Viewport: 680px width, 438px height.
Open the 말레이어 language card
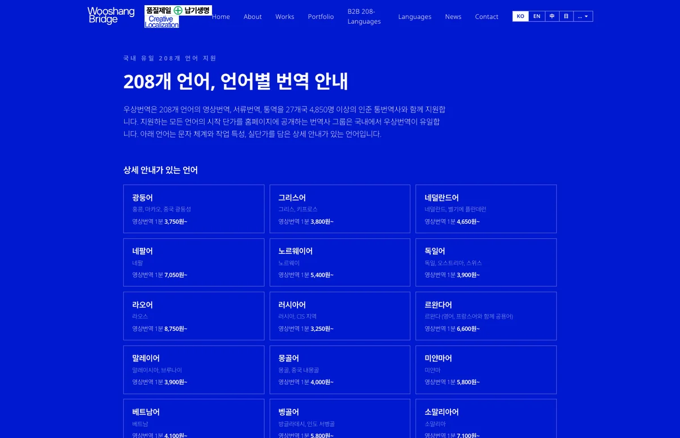click(x=194, y=369)
